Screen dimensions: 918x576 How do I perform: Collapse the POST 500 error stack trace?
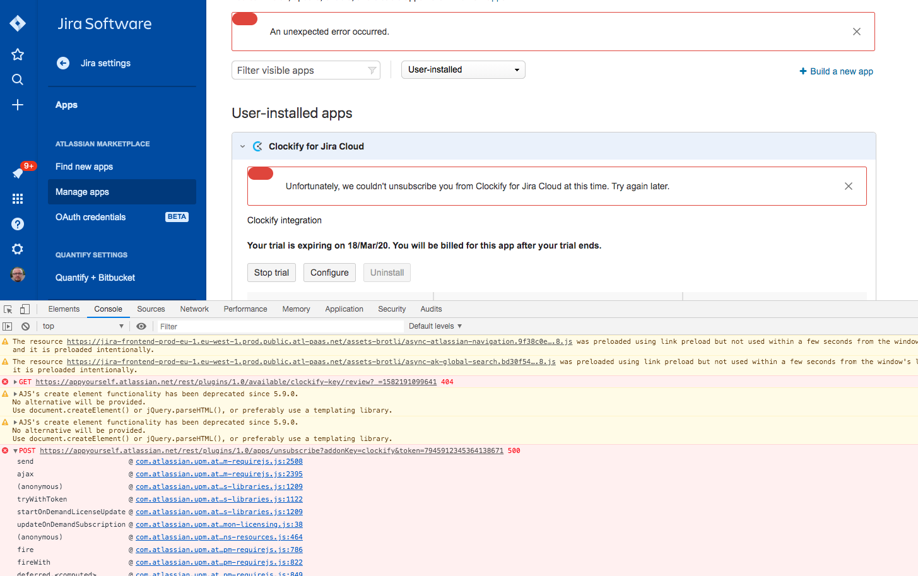tap(15, 450)
